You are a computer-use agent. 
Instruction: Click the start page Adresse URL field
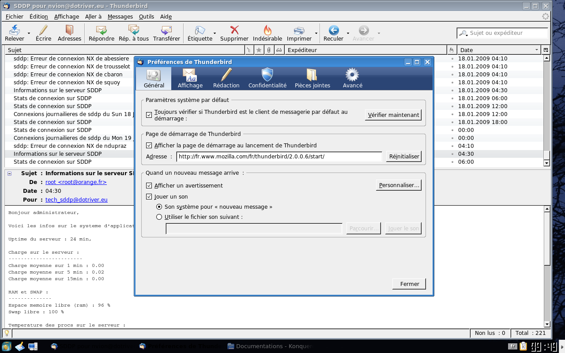(x=279, y=157)
